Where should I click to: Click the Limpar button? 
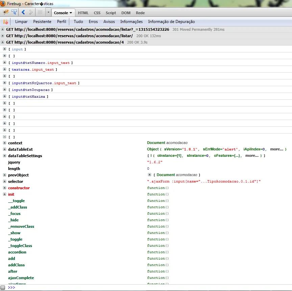pos(21,22)
